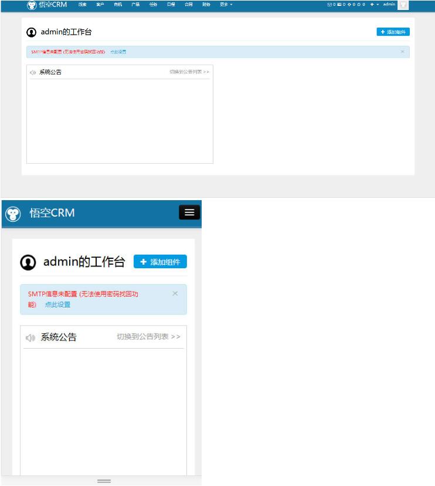Screen dimensions: 435x486
Task: Click the admin avatar image in the top navbar
Action: pyautogui.click(x=403, y=5)
